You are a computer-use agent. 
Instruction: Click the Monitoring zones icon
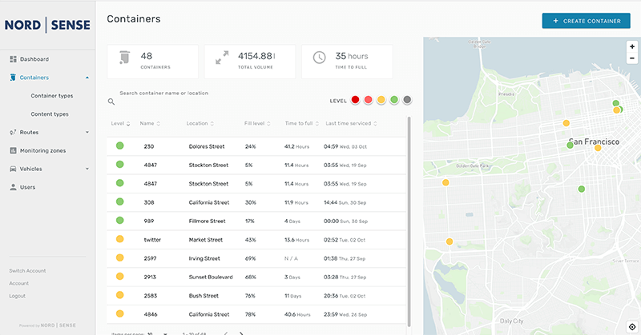13,150
